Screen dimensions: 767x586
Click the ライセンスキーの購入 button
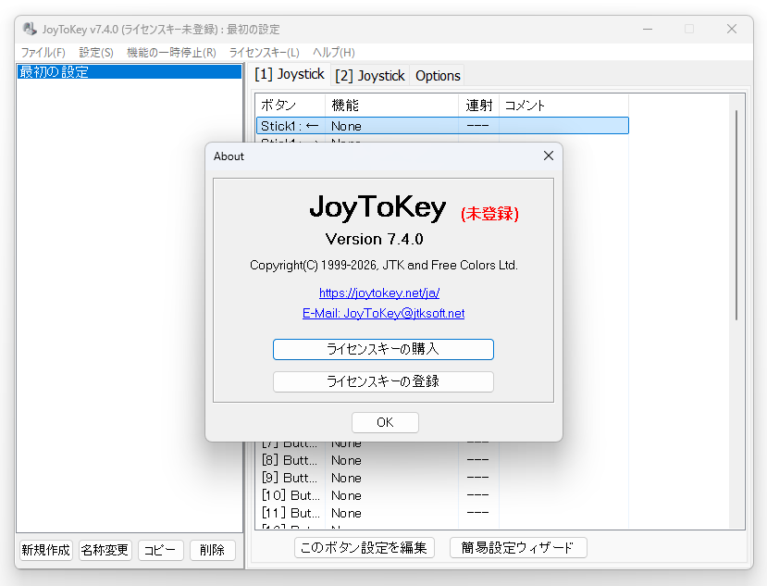(x=383, y=349)
